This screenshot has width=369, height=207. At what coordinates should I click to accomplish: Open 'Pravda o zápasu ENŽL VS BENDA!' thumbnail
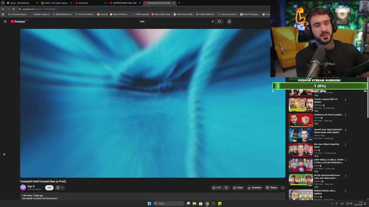coord(301,105)
